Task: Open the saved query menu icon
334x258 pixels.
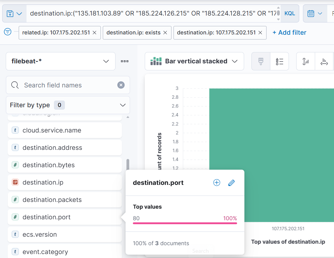Action: point(14,14)
